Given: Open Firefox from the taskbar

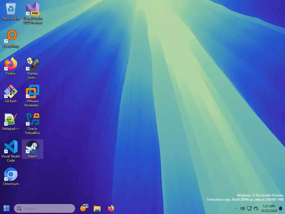Looking at the screenshot, I should [x=111, y=208].
